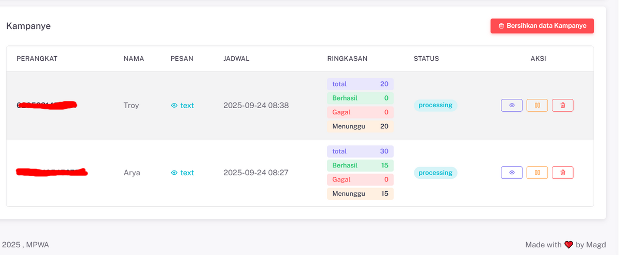Pause the Troy campaign

tap(537, 105)
